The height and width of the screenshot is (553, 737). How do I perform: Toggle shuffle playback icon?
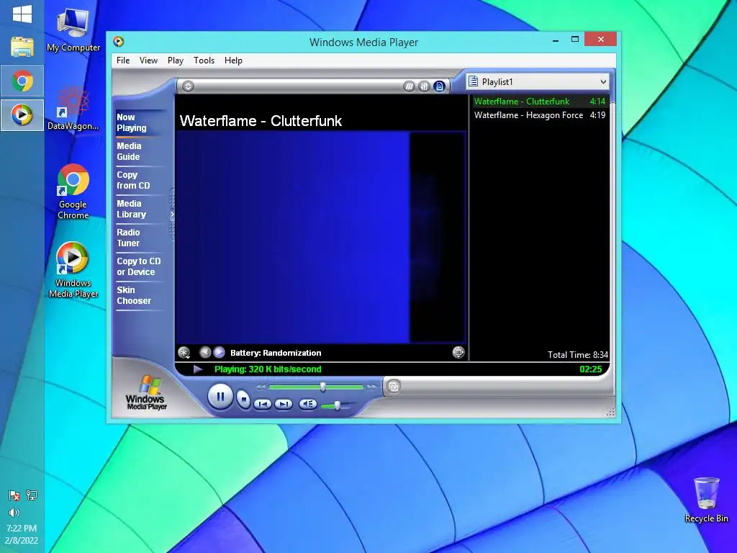point(409,86)
